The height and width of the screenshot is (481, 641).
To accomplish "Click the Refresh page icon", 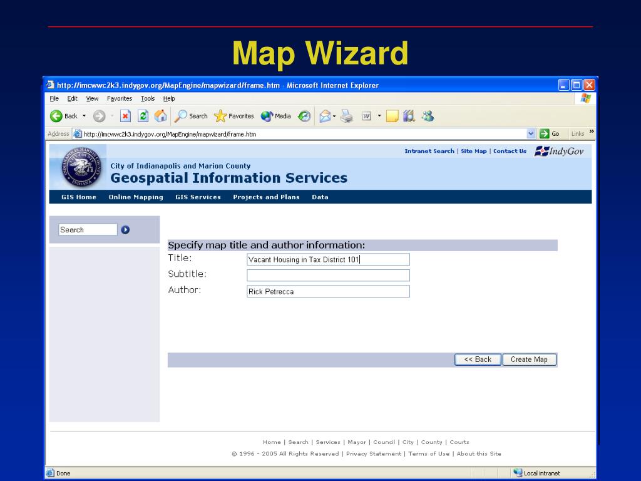I will pos(143,116).
